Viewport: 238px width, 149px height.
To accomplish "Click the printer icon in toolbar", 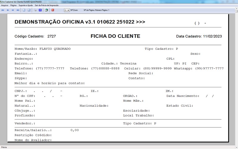I will coord(35,10).
